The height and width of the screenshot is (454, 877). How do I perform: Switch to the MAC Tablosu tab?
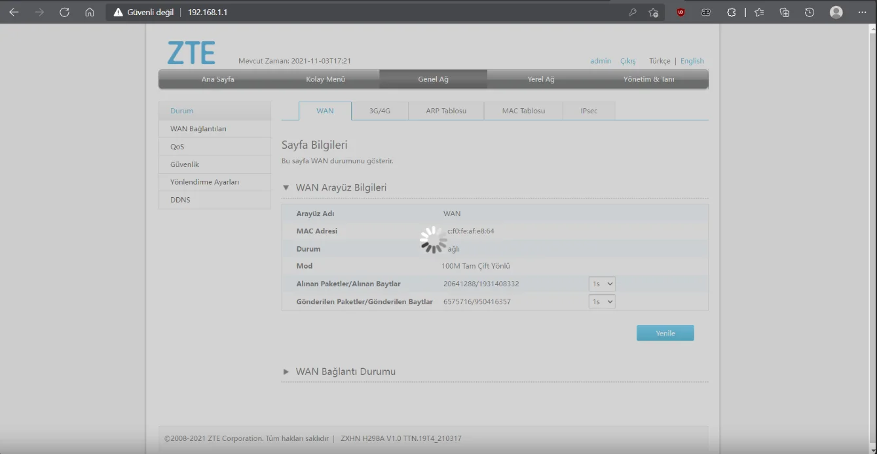pyautogui.click(x=523, y=111)
